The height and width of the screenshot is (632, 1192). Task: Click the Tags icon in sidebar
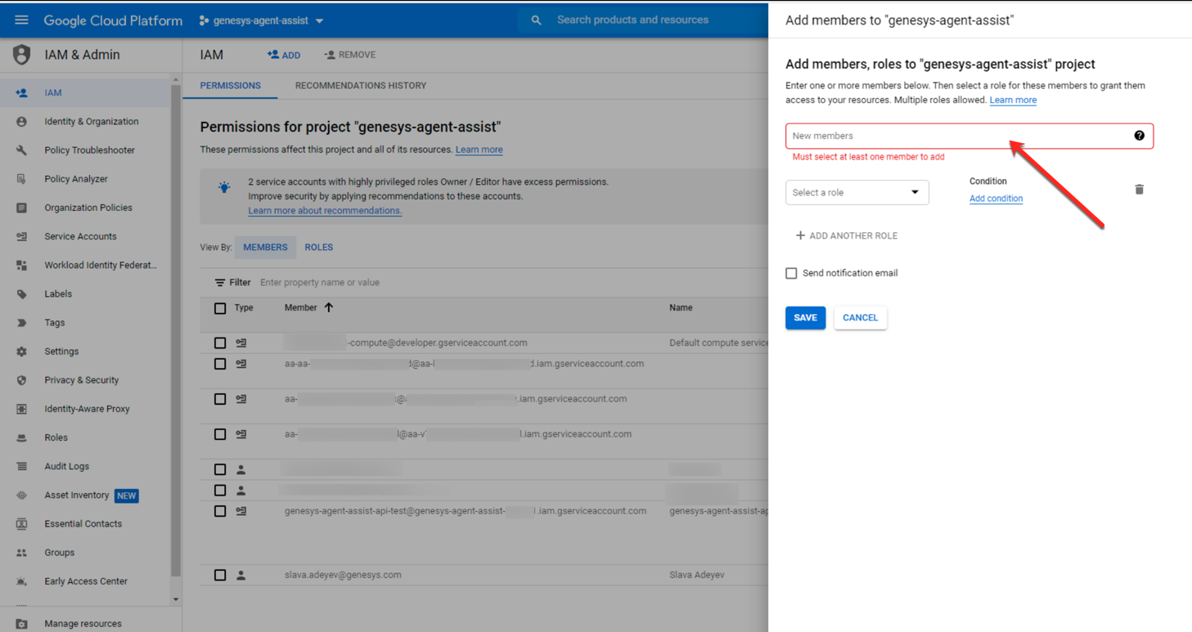pyautogui.click(x=21, y=323)
